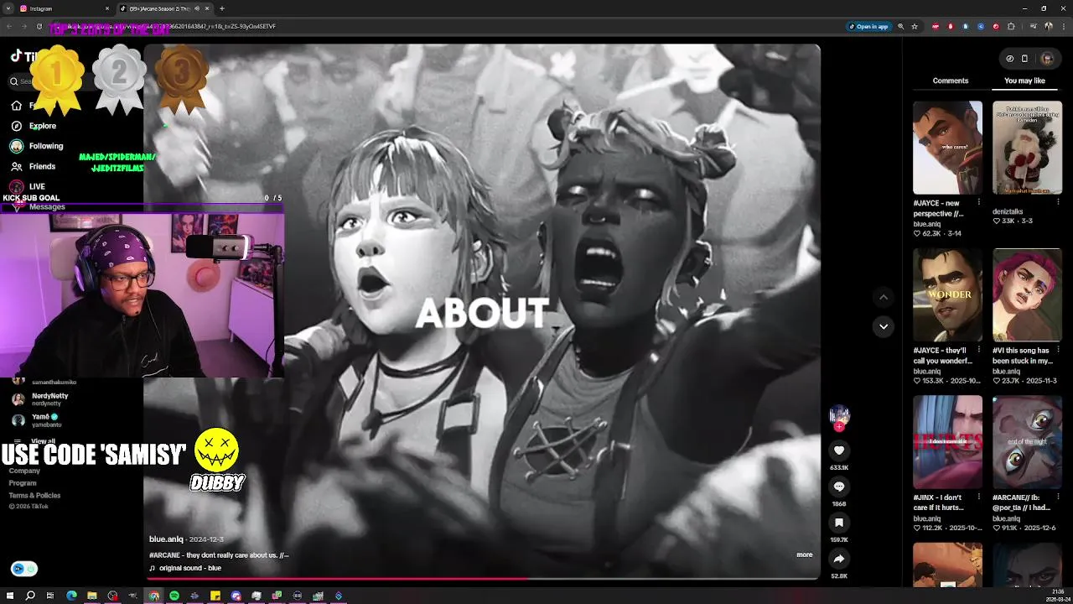
Task: Open the Company footer link
Action: 24,471
